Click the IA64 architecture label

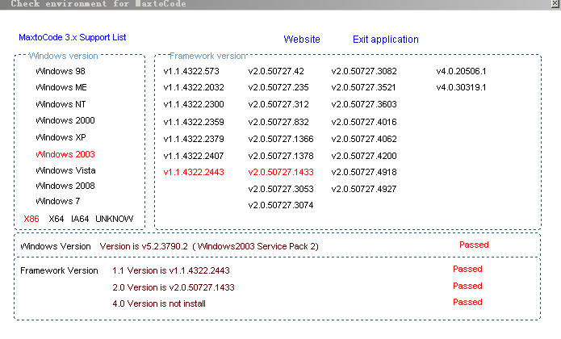coord(80,219)
